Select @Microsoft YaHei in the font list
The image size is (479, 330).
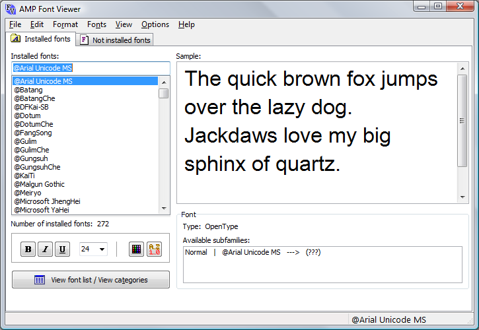(x=40, y=210)
